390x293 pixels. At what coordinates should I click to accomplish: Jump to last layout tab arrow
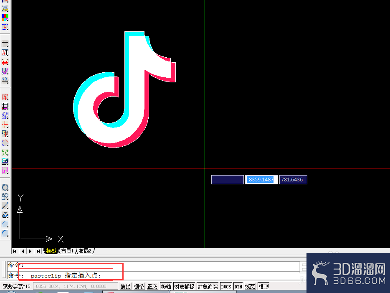38,251
